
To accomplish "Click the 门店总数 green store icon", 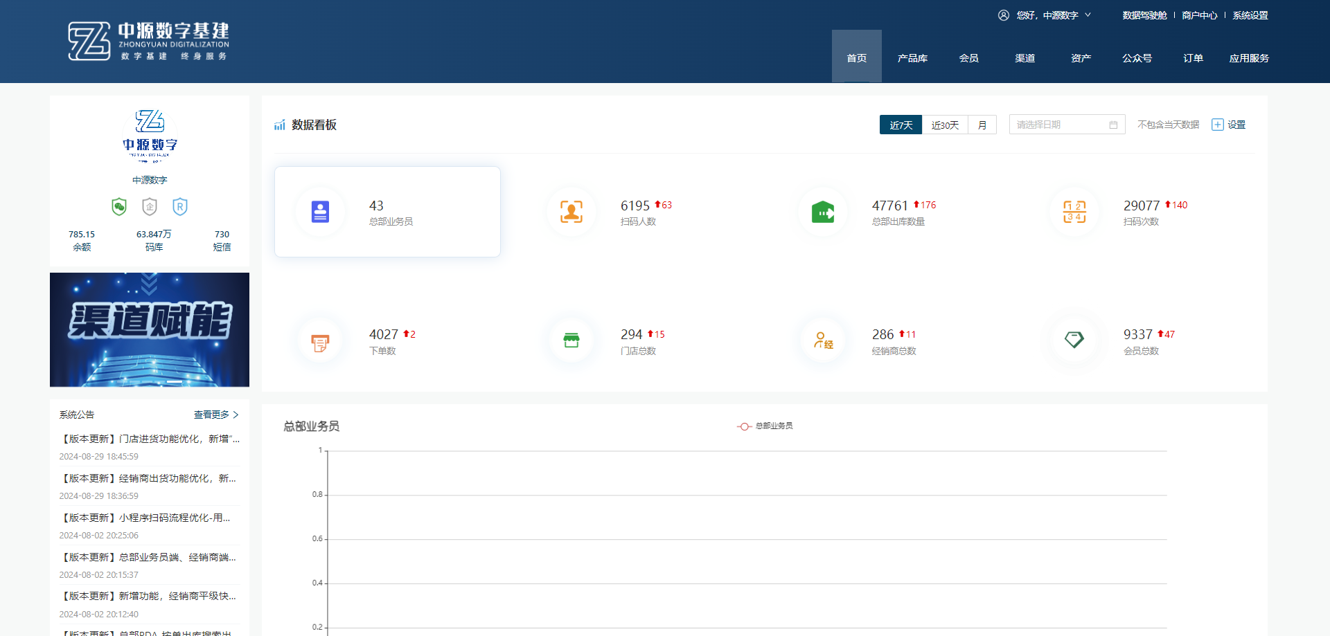I will (571, 340).
